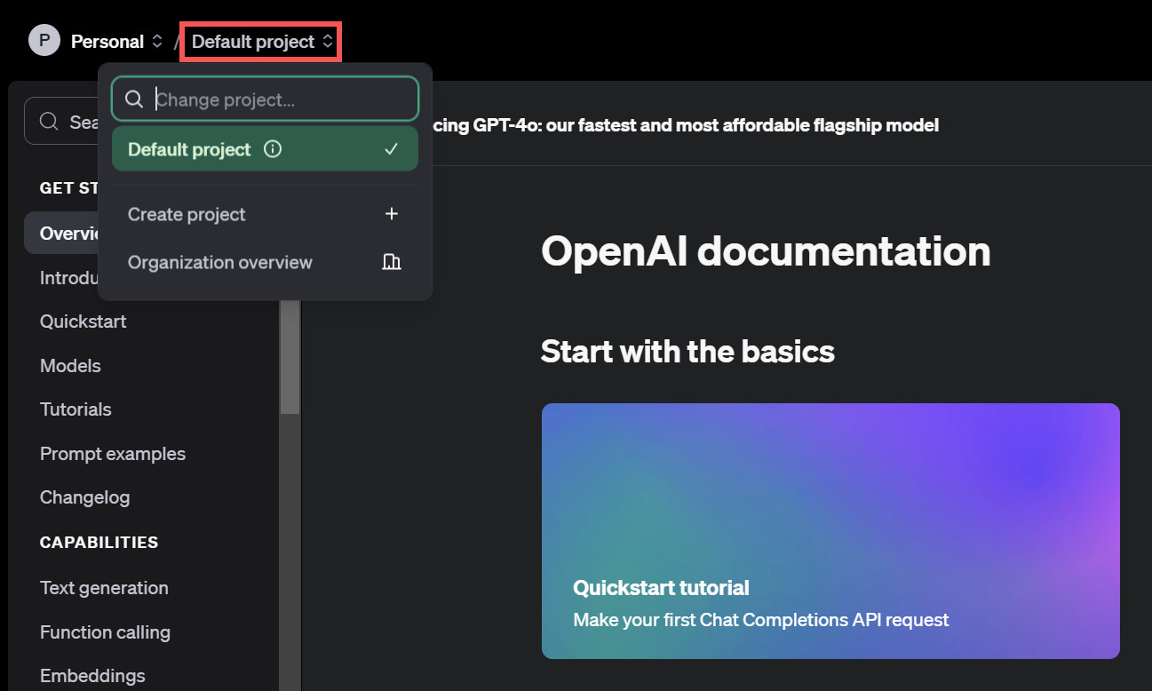Screen dimensions: 1152x691
Task: Click the building icon beside Organization overview
Action: tap(392, 262)
